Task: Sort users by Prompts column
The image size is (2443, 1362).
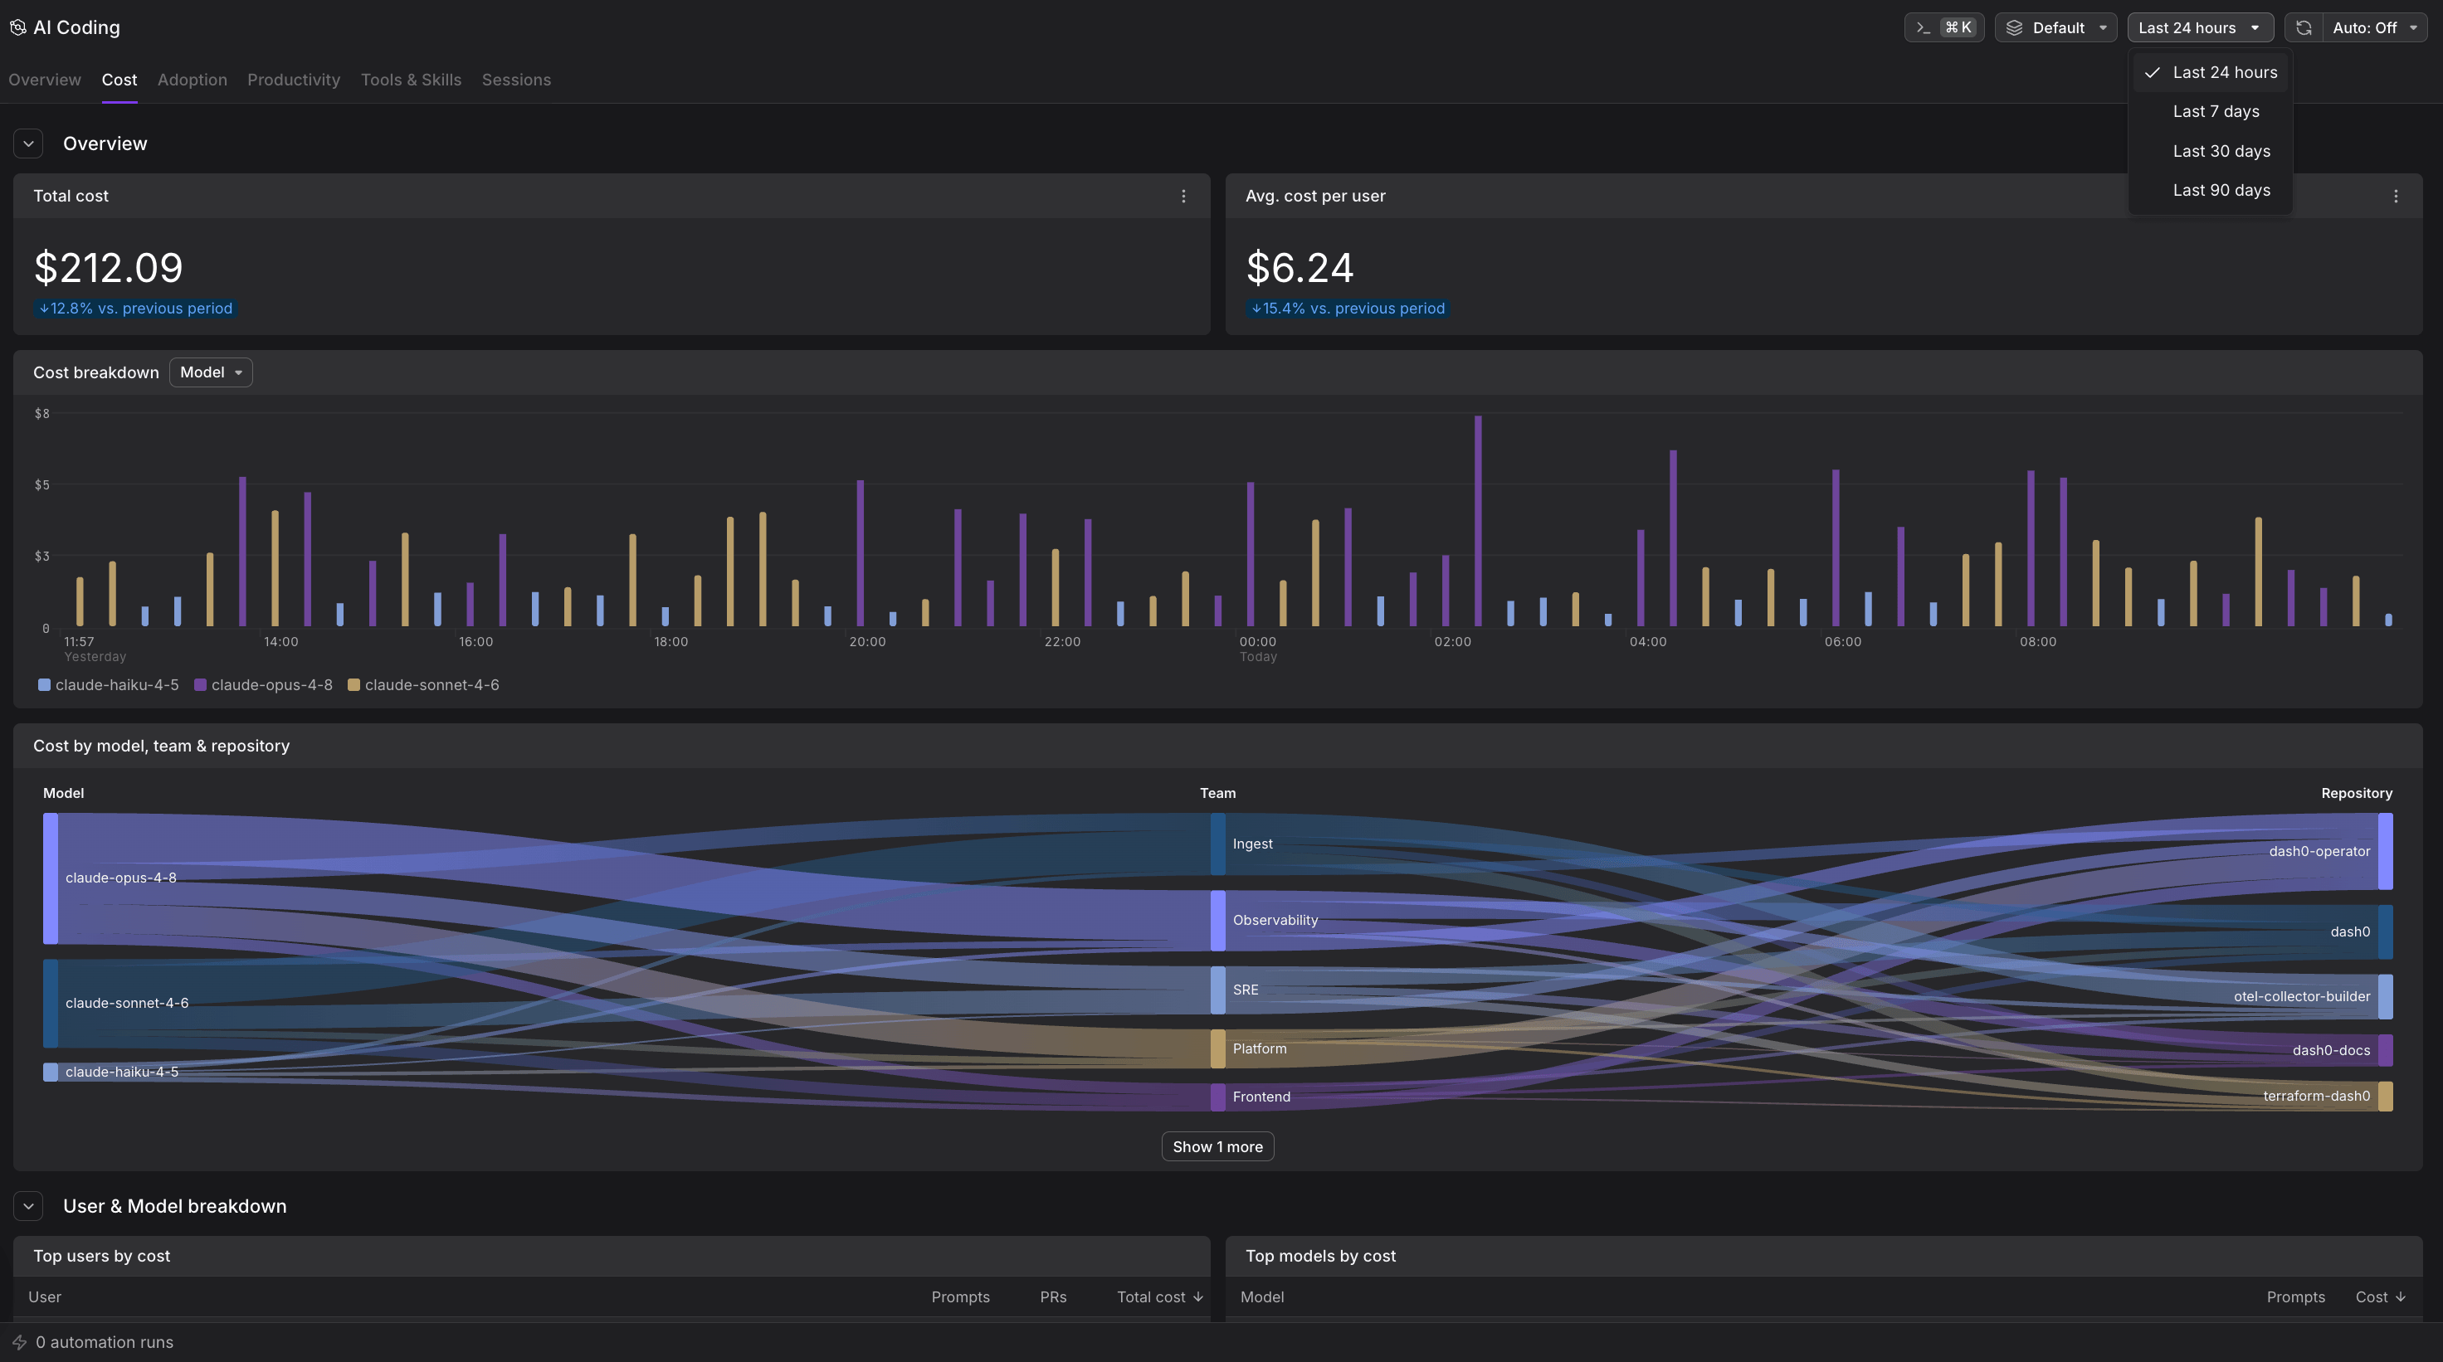Action: click(960, 1296)
